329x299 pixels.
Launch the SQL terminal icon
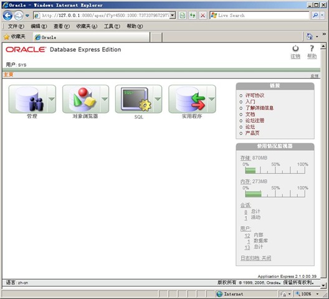[x=135, y=99]
